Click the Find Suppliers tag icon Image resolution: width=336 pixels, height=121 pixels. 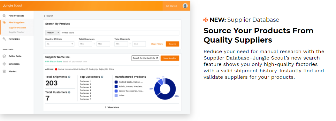4,22
